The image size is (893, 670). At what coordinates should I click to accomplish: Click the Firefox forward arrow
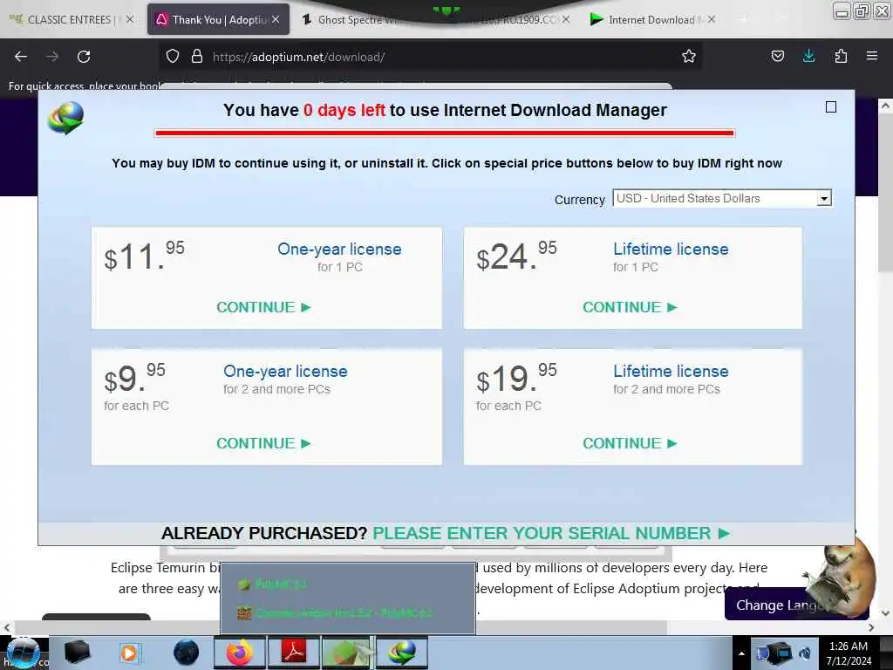point(52,57)
